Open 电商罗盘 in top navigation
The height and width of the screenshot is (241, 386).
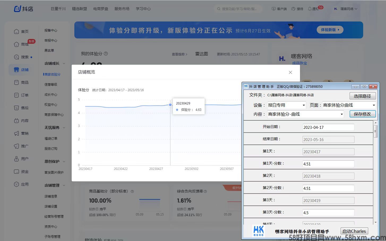(x=101, y=9)
